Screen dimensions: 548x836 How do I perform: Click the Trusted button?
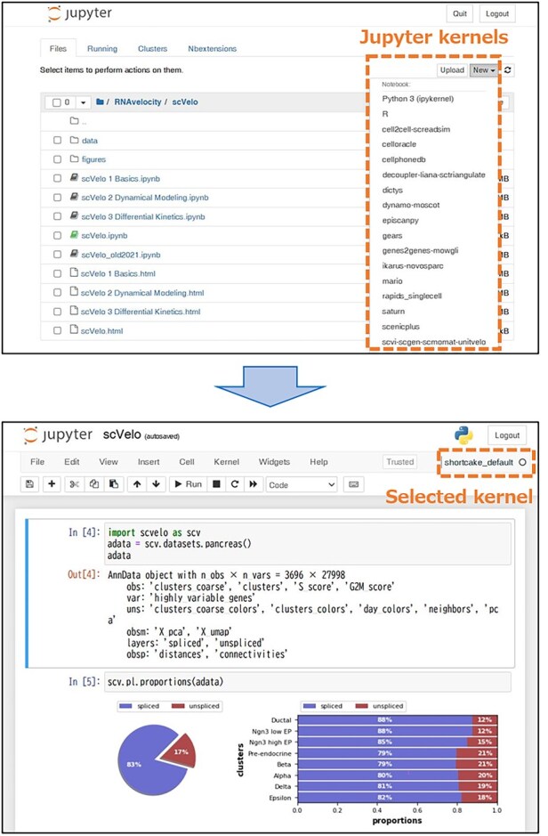400,462
